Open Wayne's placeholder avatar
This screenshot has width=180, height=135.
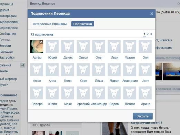click(x=130, y=46)
